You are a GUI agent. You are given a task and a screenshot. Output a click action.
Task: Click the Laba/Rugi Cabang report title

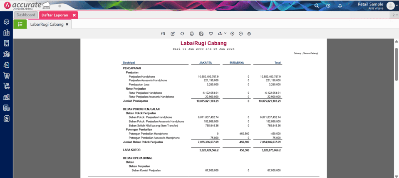point(203,43)
